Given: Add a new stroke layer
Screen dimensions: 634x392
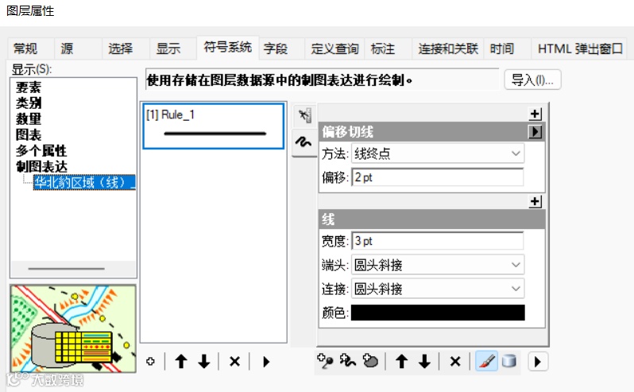Looking at the screenshot, I should [348, 361].
